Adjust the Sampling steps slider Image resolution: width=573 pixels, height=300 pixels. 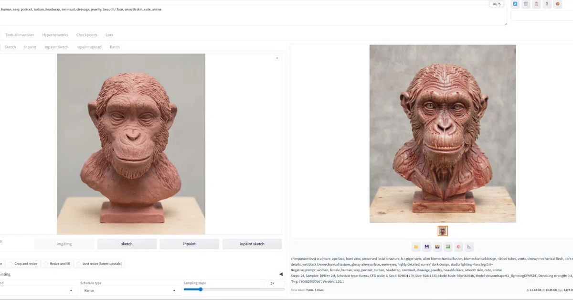click(x=234, y=289)
